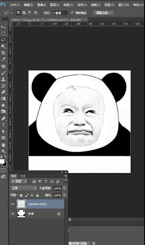Select the Eyedropper tool

(3, 59)
